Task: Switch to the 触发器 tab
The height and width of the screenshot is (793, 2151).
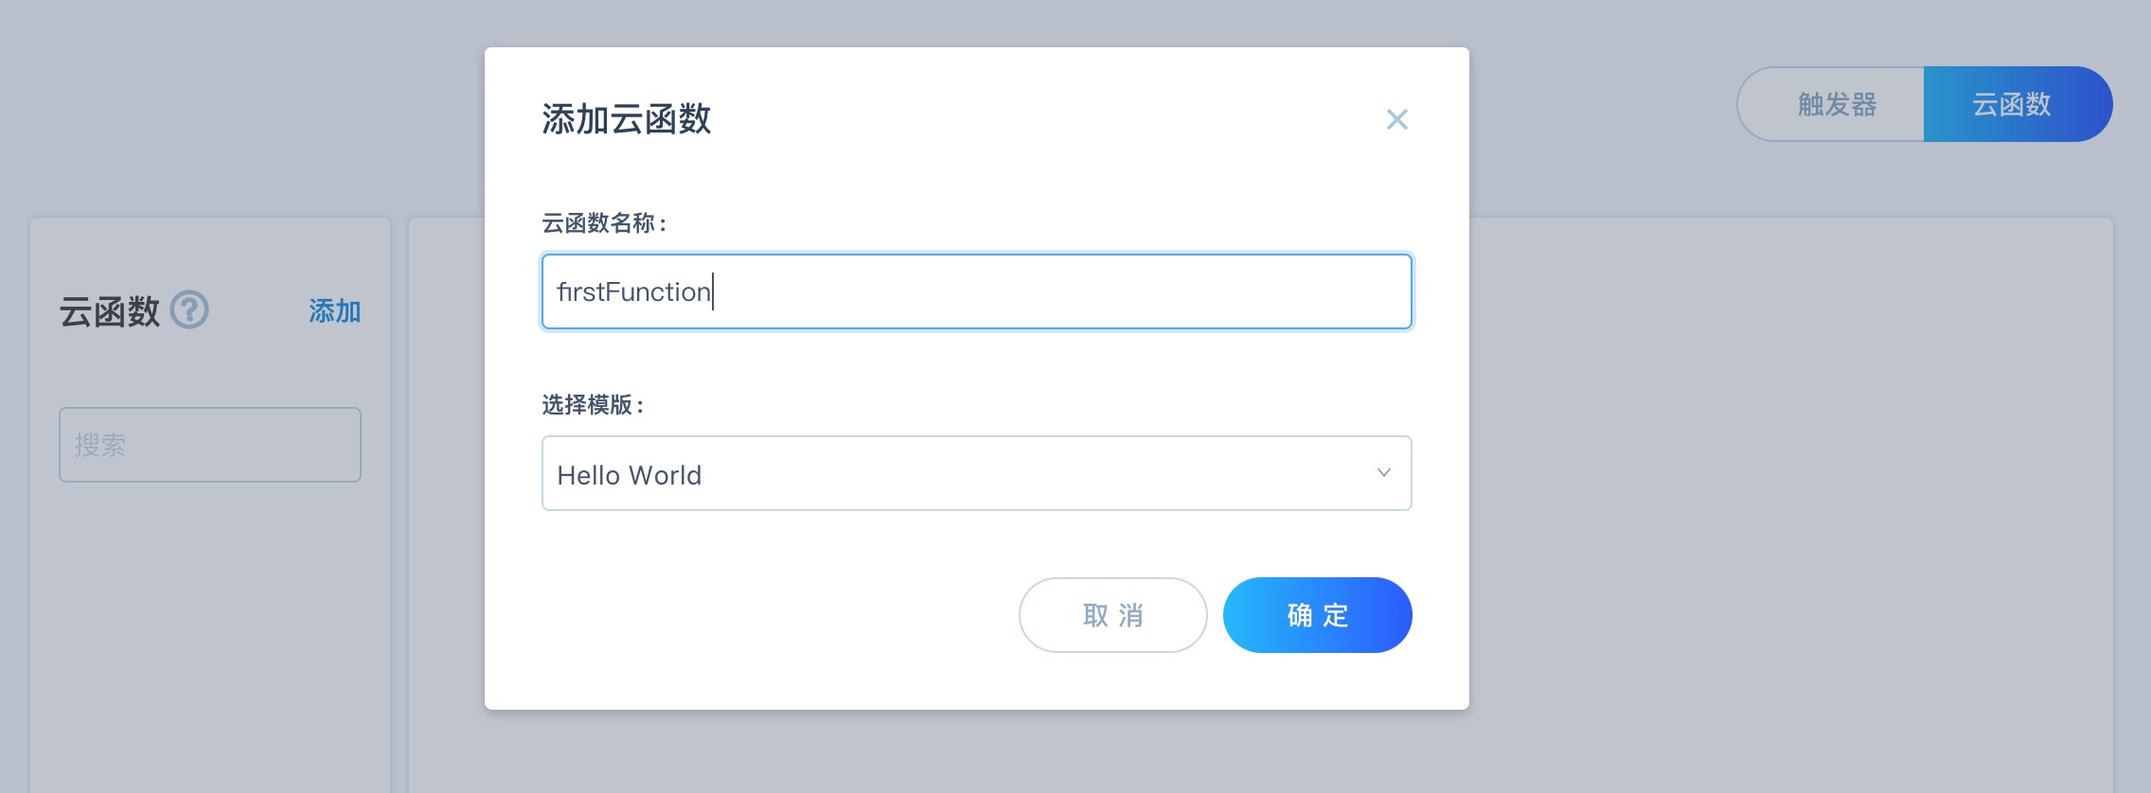Action: [1836, 104]
